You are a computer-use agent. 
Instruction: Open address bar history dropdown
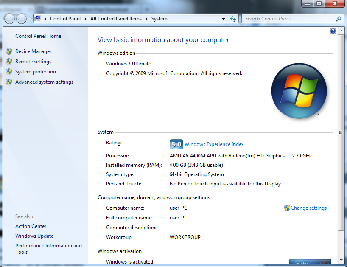pos(224,19)
